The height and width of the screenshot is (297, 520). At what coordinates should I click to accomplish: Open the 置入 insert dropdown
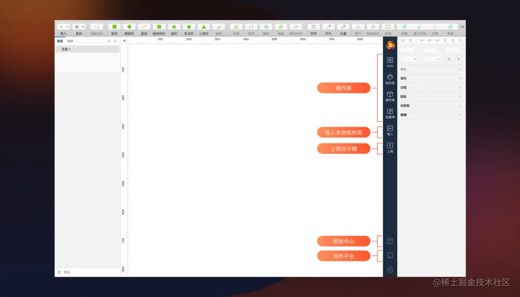(64, 27)
